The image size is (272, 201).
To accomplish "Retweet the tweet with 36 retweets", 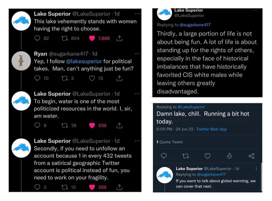I will (64, 125).
